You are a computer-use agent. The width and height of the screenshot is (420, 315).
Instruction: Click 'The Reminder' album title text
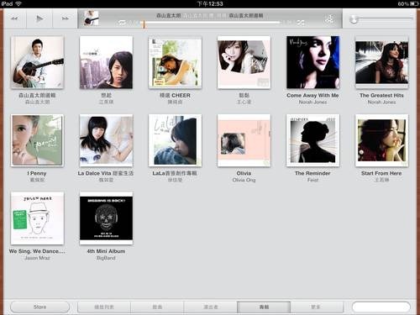[x=312, y=173]
